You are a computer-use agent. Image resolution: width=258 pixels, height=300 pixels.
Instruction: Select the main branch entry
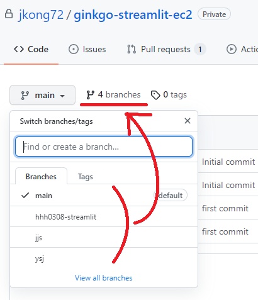coord(104,196)
